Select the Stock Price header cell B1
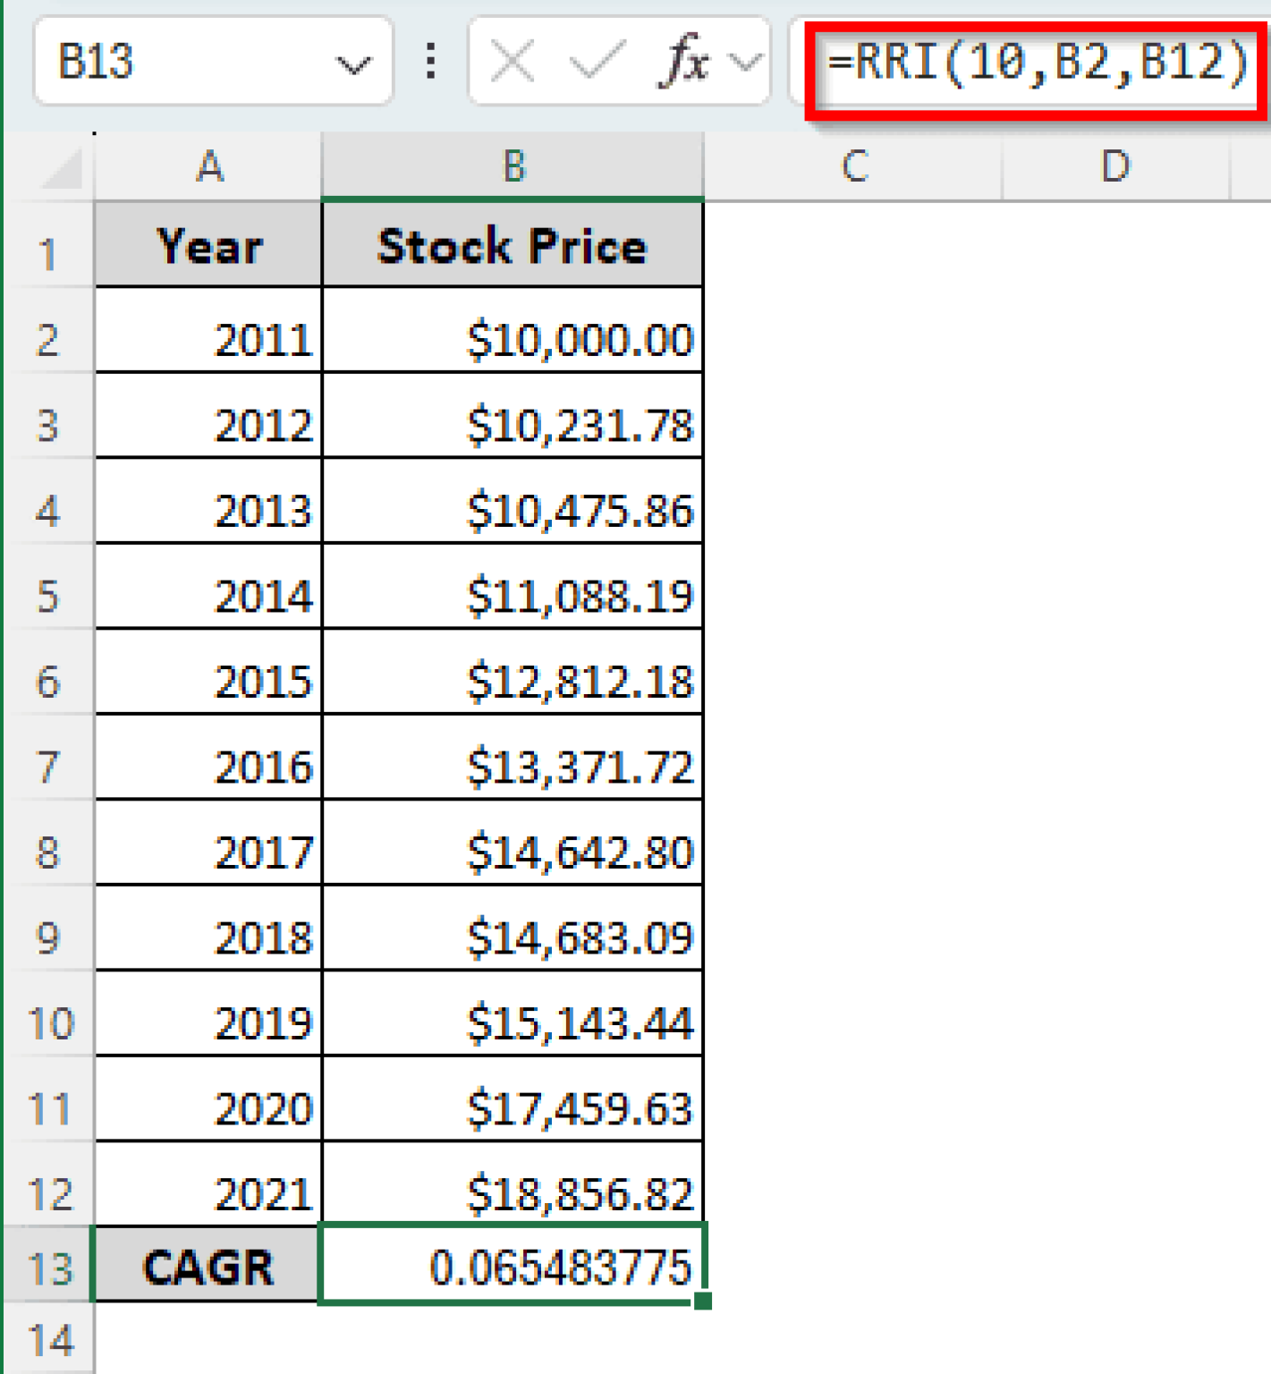Viewport: 1271px width, 1374px height. click(x=513, y=247)
